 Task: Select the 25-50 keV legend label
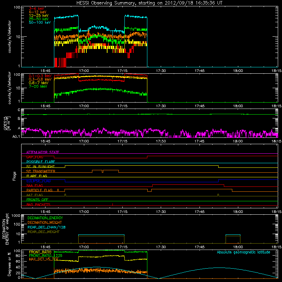coord(39,19)
